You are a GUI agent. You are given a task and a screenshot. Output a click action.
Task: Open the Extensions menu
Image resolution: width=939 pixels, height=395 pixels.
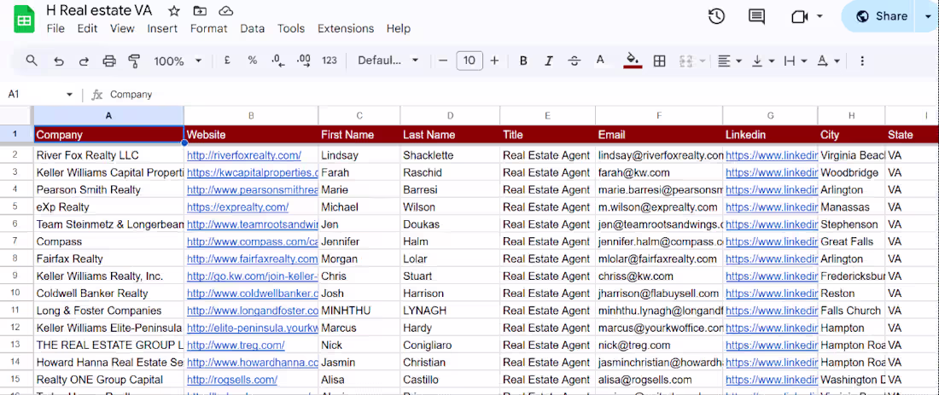(x=346, y=28)
